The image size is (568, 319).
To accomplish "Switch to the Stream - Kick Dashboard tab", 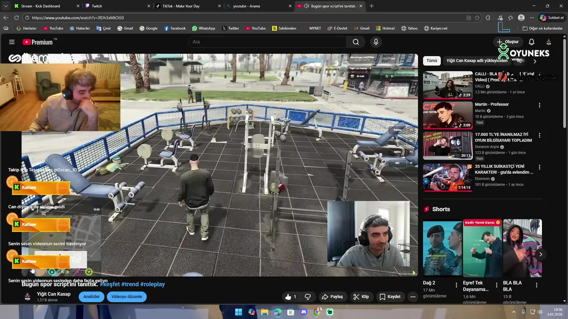I will click(46, 6).
